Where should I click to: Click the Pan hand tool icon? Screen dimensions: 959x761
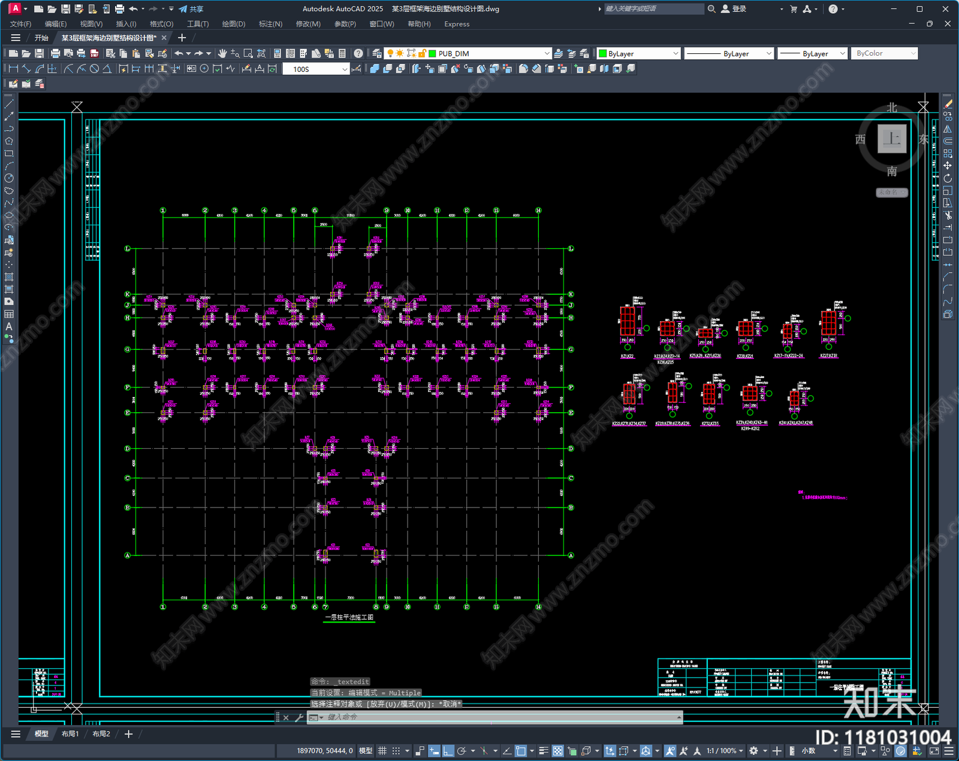222,53
